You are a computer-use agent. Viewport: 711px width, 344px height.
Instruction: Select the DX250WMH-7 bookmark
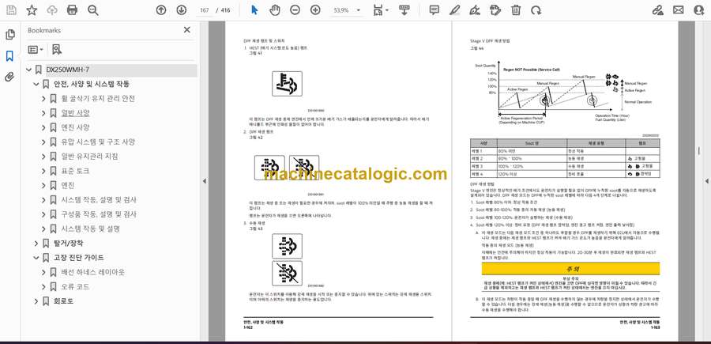(x=68, y=70)
